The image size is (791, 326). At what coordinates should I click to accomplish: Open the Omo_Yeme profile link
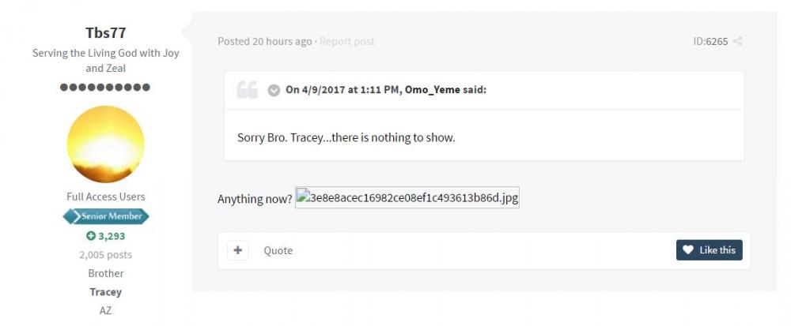coord(432,90)
